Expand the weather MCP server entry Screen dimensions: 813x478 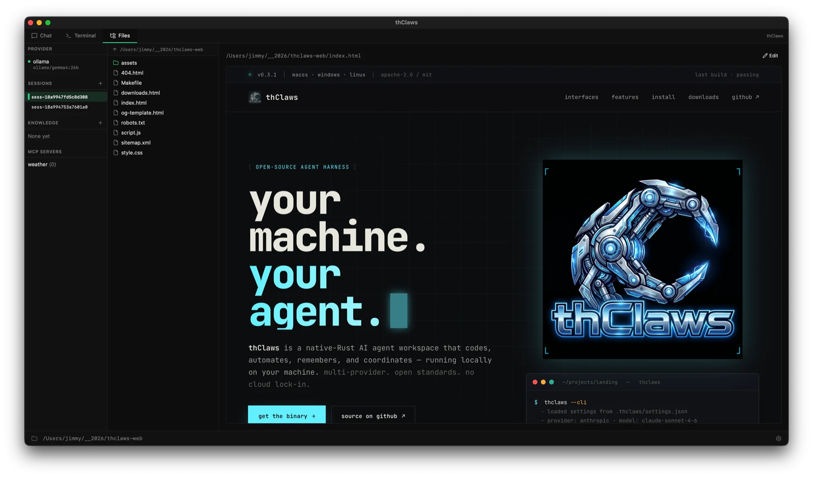(x=41, y=164)
